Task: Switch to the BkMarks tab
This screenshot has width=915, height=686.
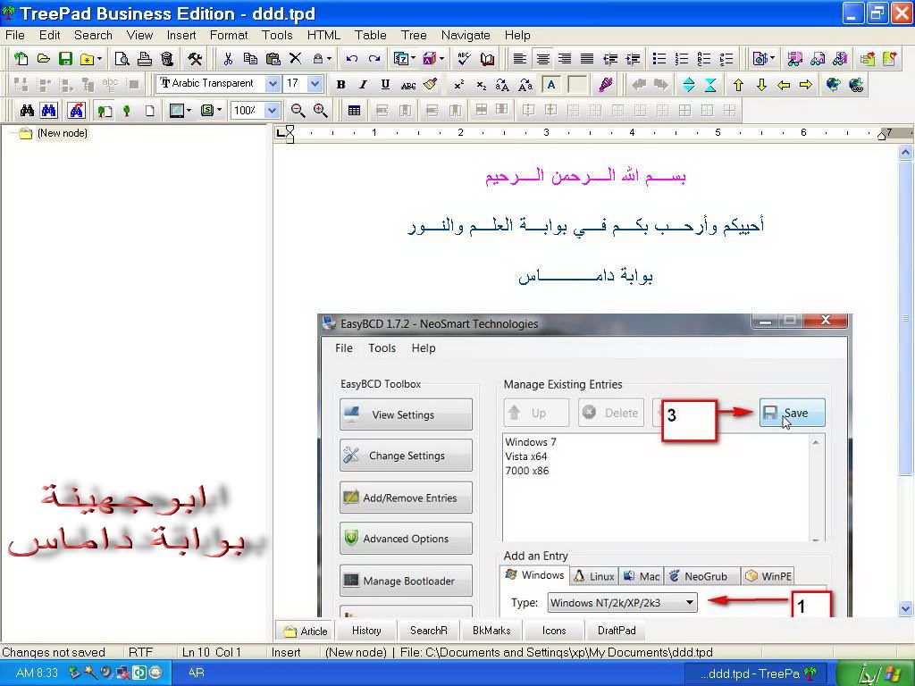Action: 491,631
